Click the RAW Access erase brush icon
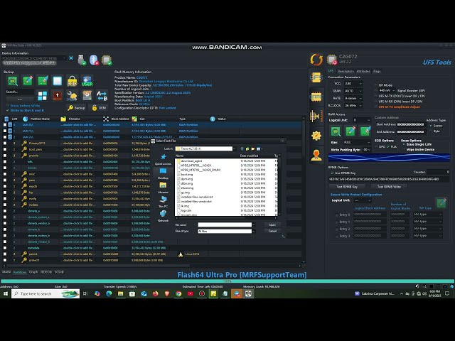This screenshot has width=455, height=341. 365,131
